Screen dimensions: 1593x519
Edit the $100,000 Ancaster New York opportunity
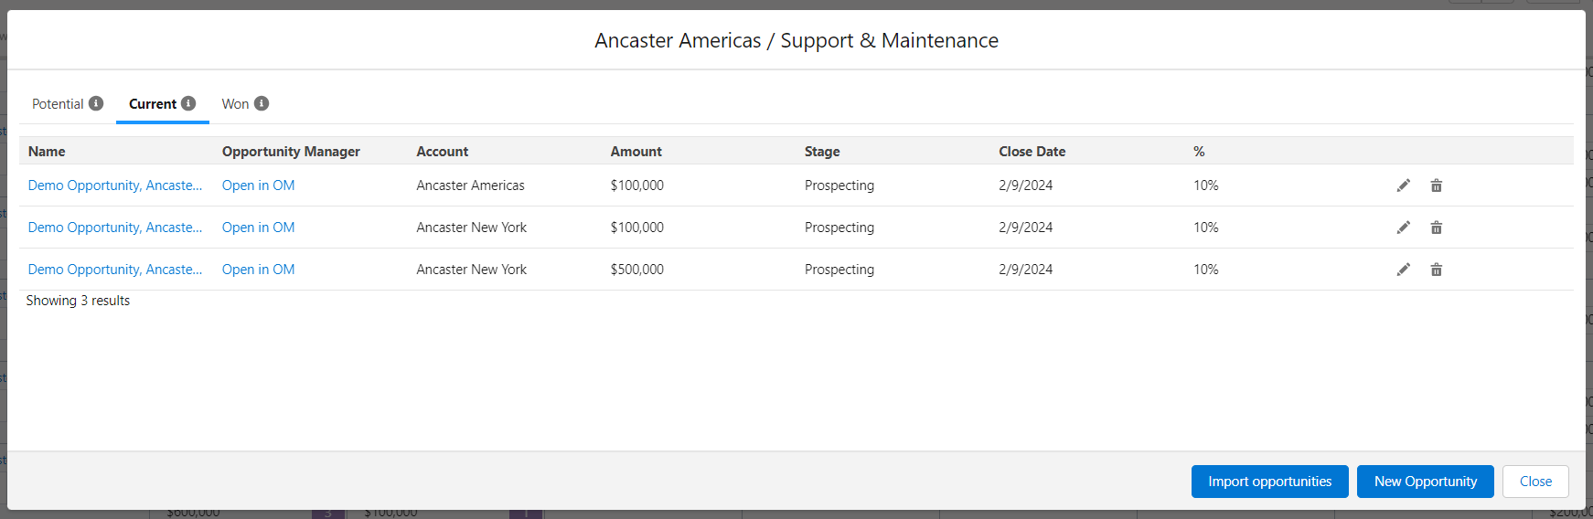[x=1403, y=228]
